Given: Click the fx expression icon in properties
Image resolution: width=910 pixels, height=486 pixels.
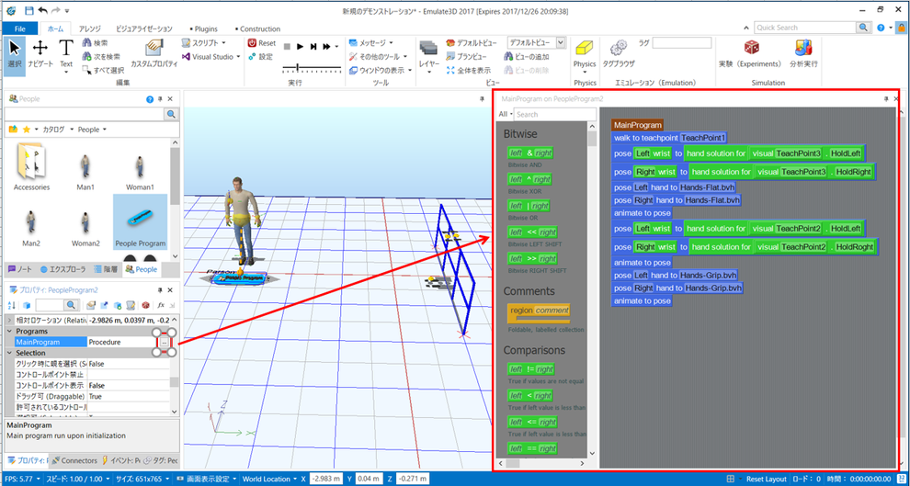Looking at the screenshot, I should point(162,304).
